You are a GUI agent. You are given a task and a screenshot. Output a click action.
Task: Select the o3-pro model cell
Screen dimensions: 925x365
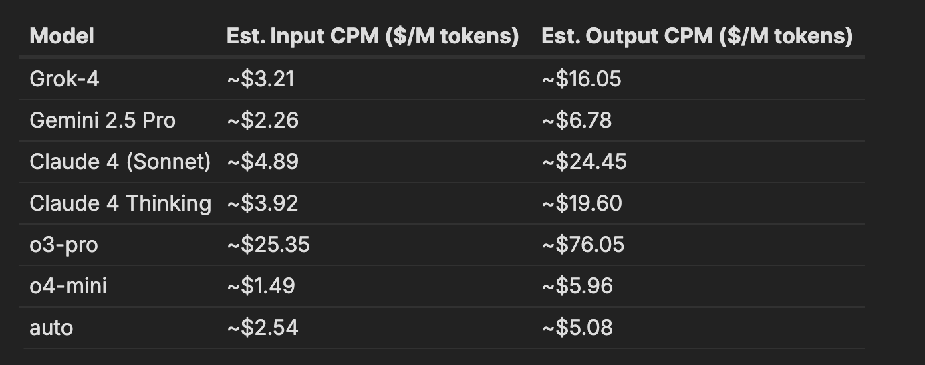point(63,245)
